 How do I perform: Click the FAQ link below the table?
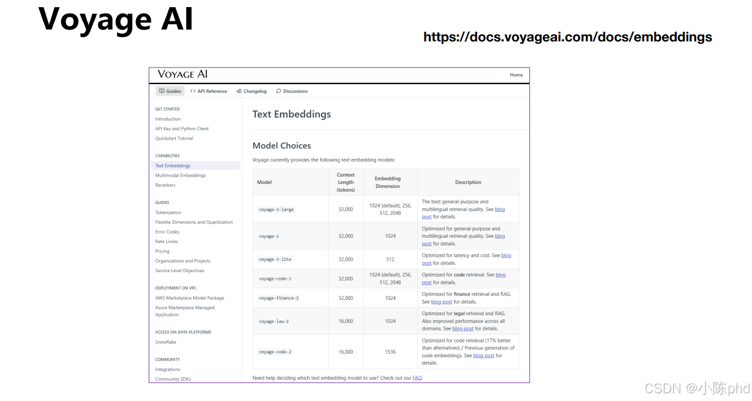point(417,378)
